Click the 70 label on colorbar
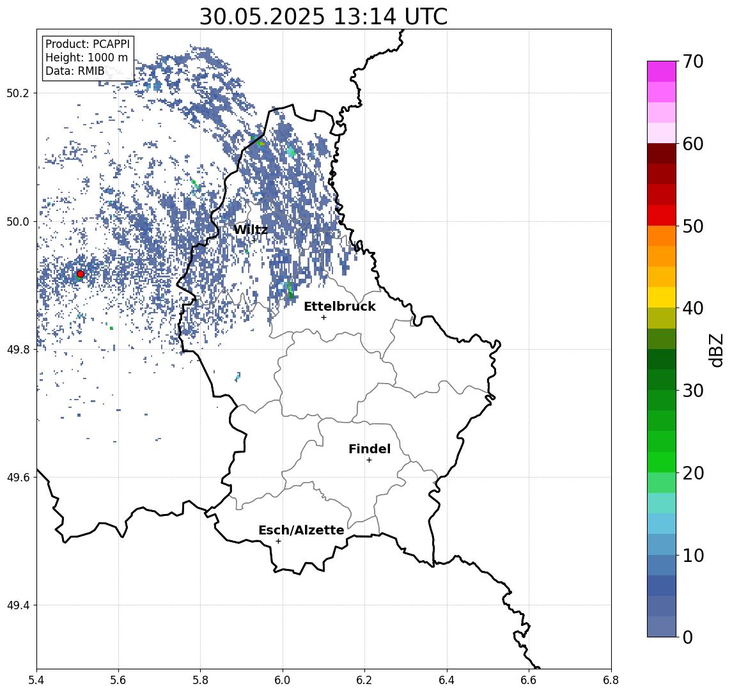 click(x=693, y=61)
